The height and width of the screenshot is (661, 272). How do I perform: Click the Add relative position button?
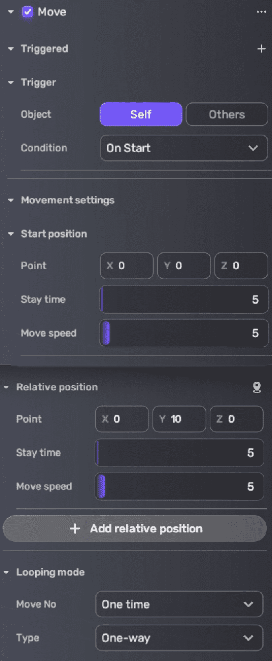pyautogui.click(x=135, y=528)
